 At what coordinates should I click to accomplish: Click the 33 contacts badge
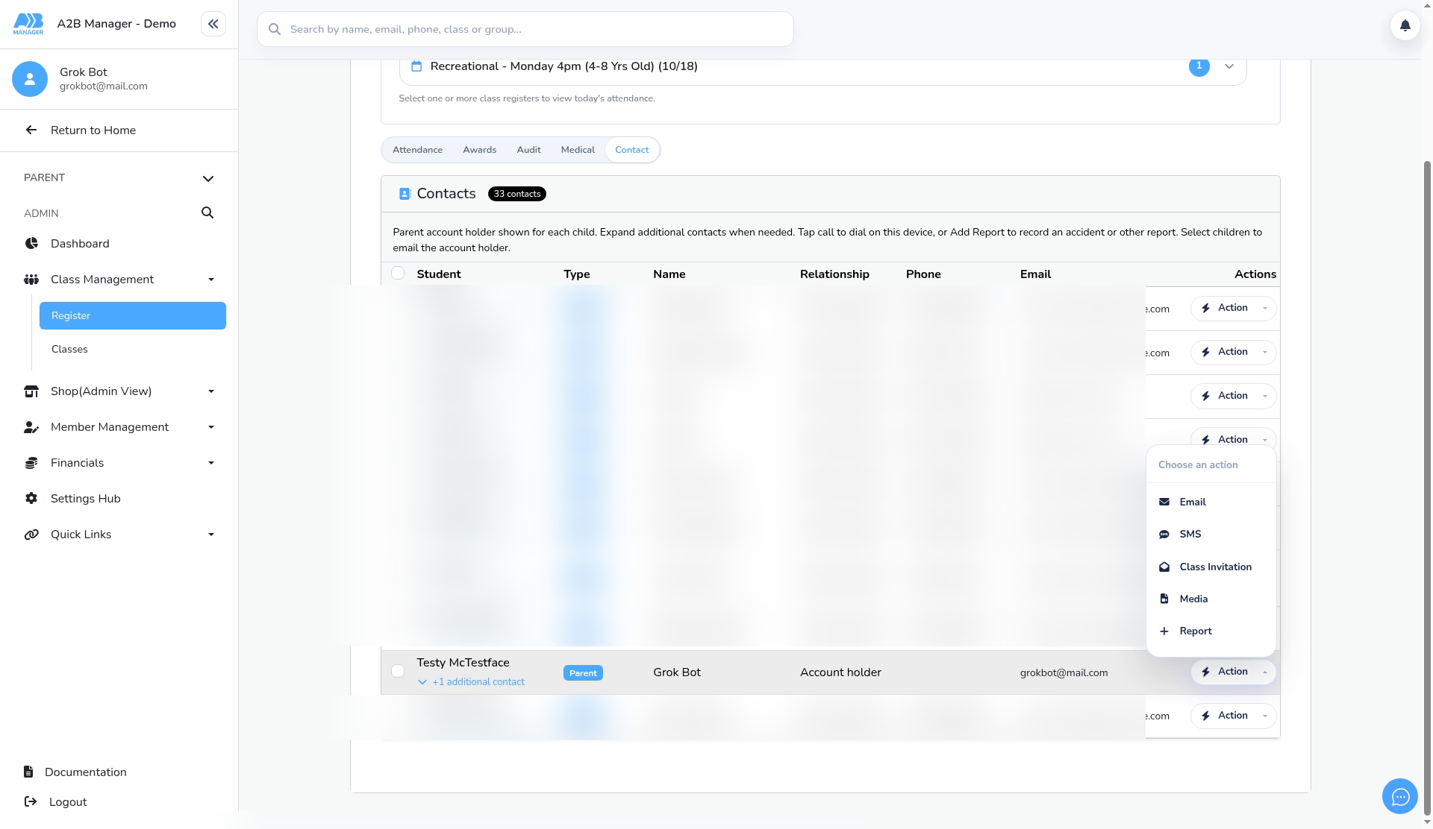[x=516, y=194]
